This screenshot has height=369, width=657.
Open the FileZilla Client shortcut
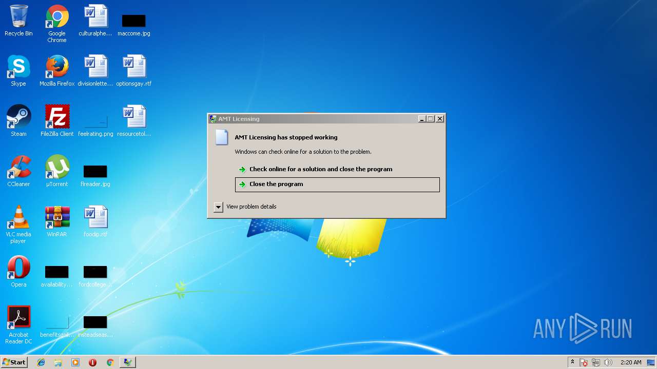coord(57,121)
